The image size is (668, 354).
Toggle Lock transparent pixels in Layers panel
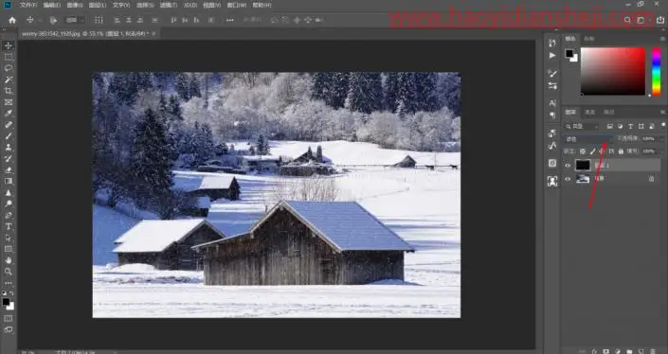click(x=583, y=151)
